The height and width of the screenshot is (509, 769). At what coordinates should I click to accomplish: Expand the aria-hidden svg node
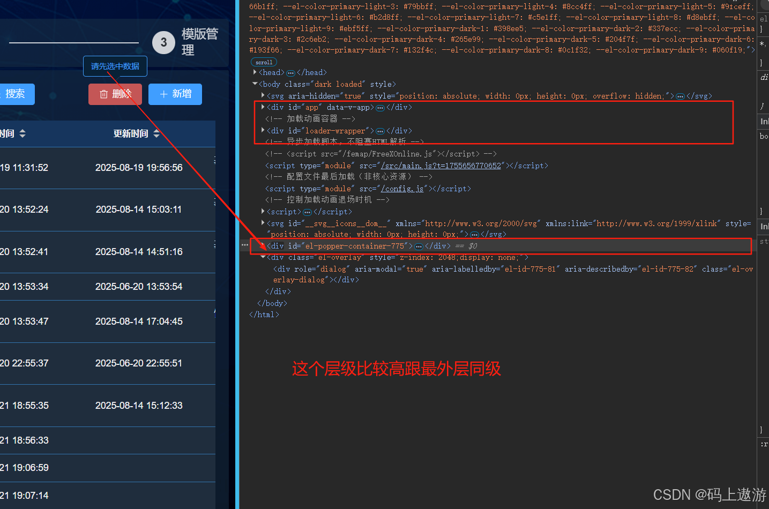point(263,95)
